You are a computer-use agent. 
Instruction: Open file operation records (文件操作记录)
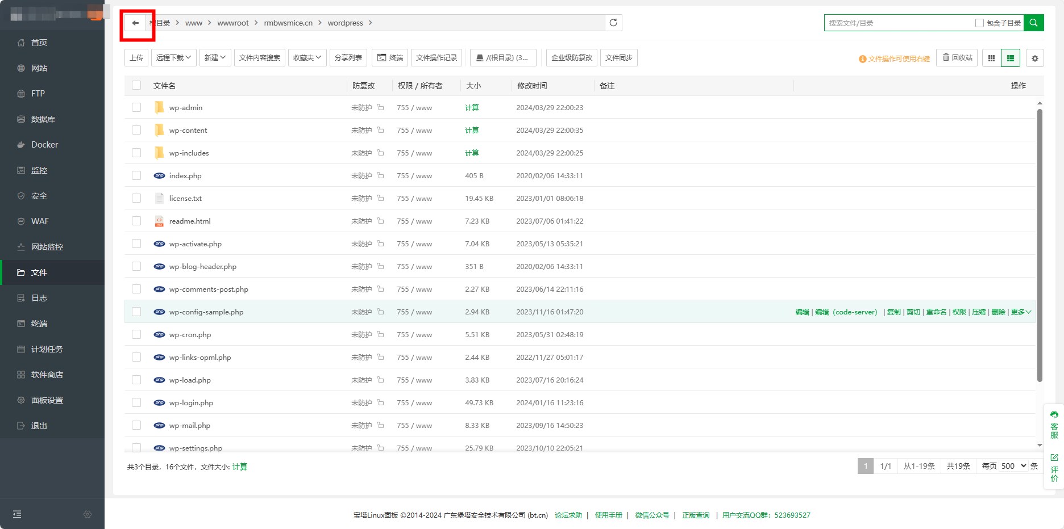437,57
